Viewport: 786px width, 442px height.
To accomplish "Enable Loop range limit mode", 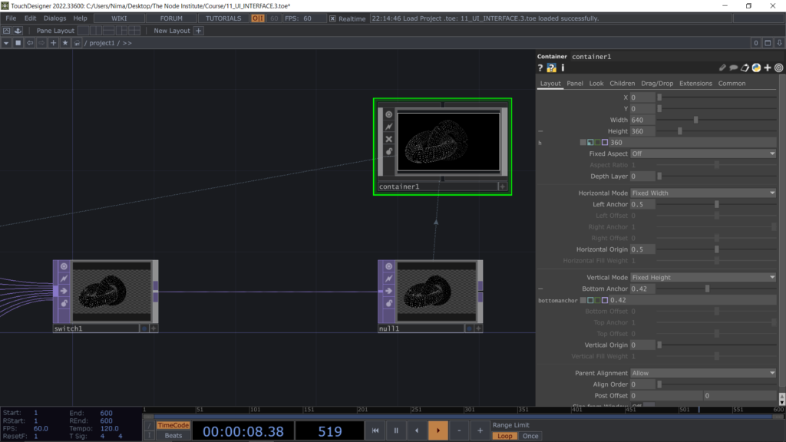I will pyautogui.click(x=505, y=436).
